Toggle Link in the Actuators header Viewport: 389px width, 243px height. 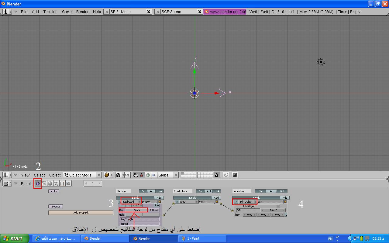[x=282, y=191]
